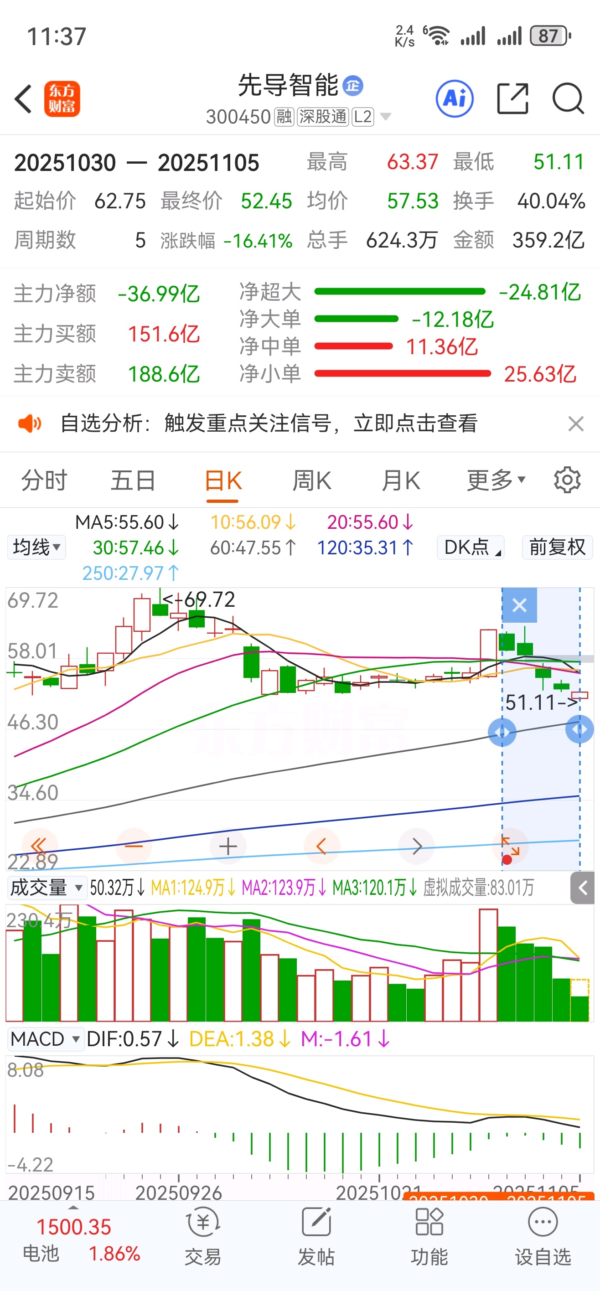Close the range statistics selection

click(x=519, y=605)
